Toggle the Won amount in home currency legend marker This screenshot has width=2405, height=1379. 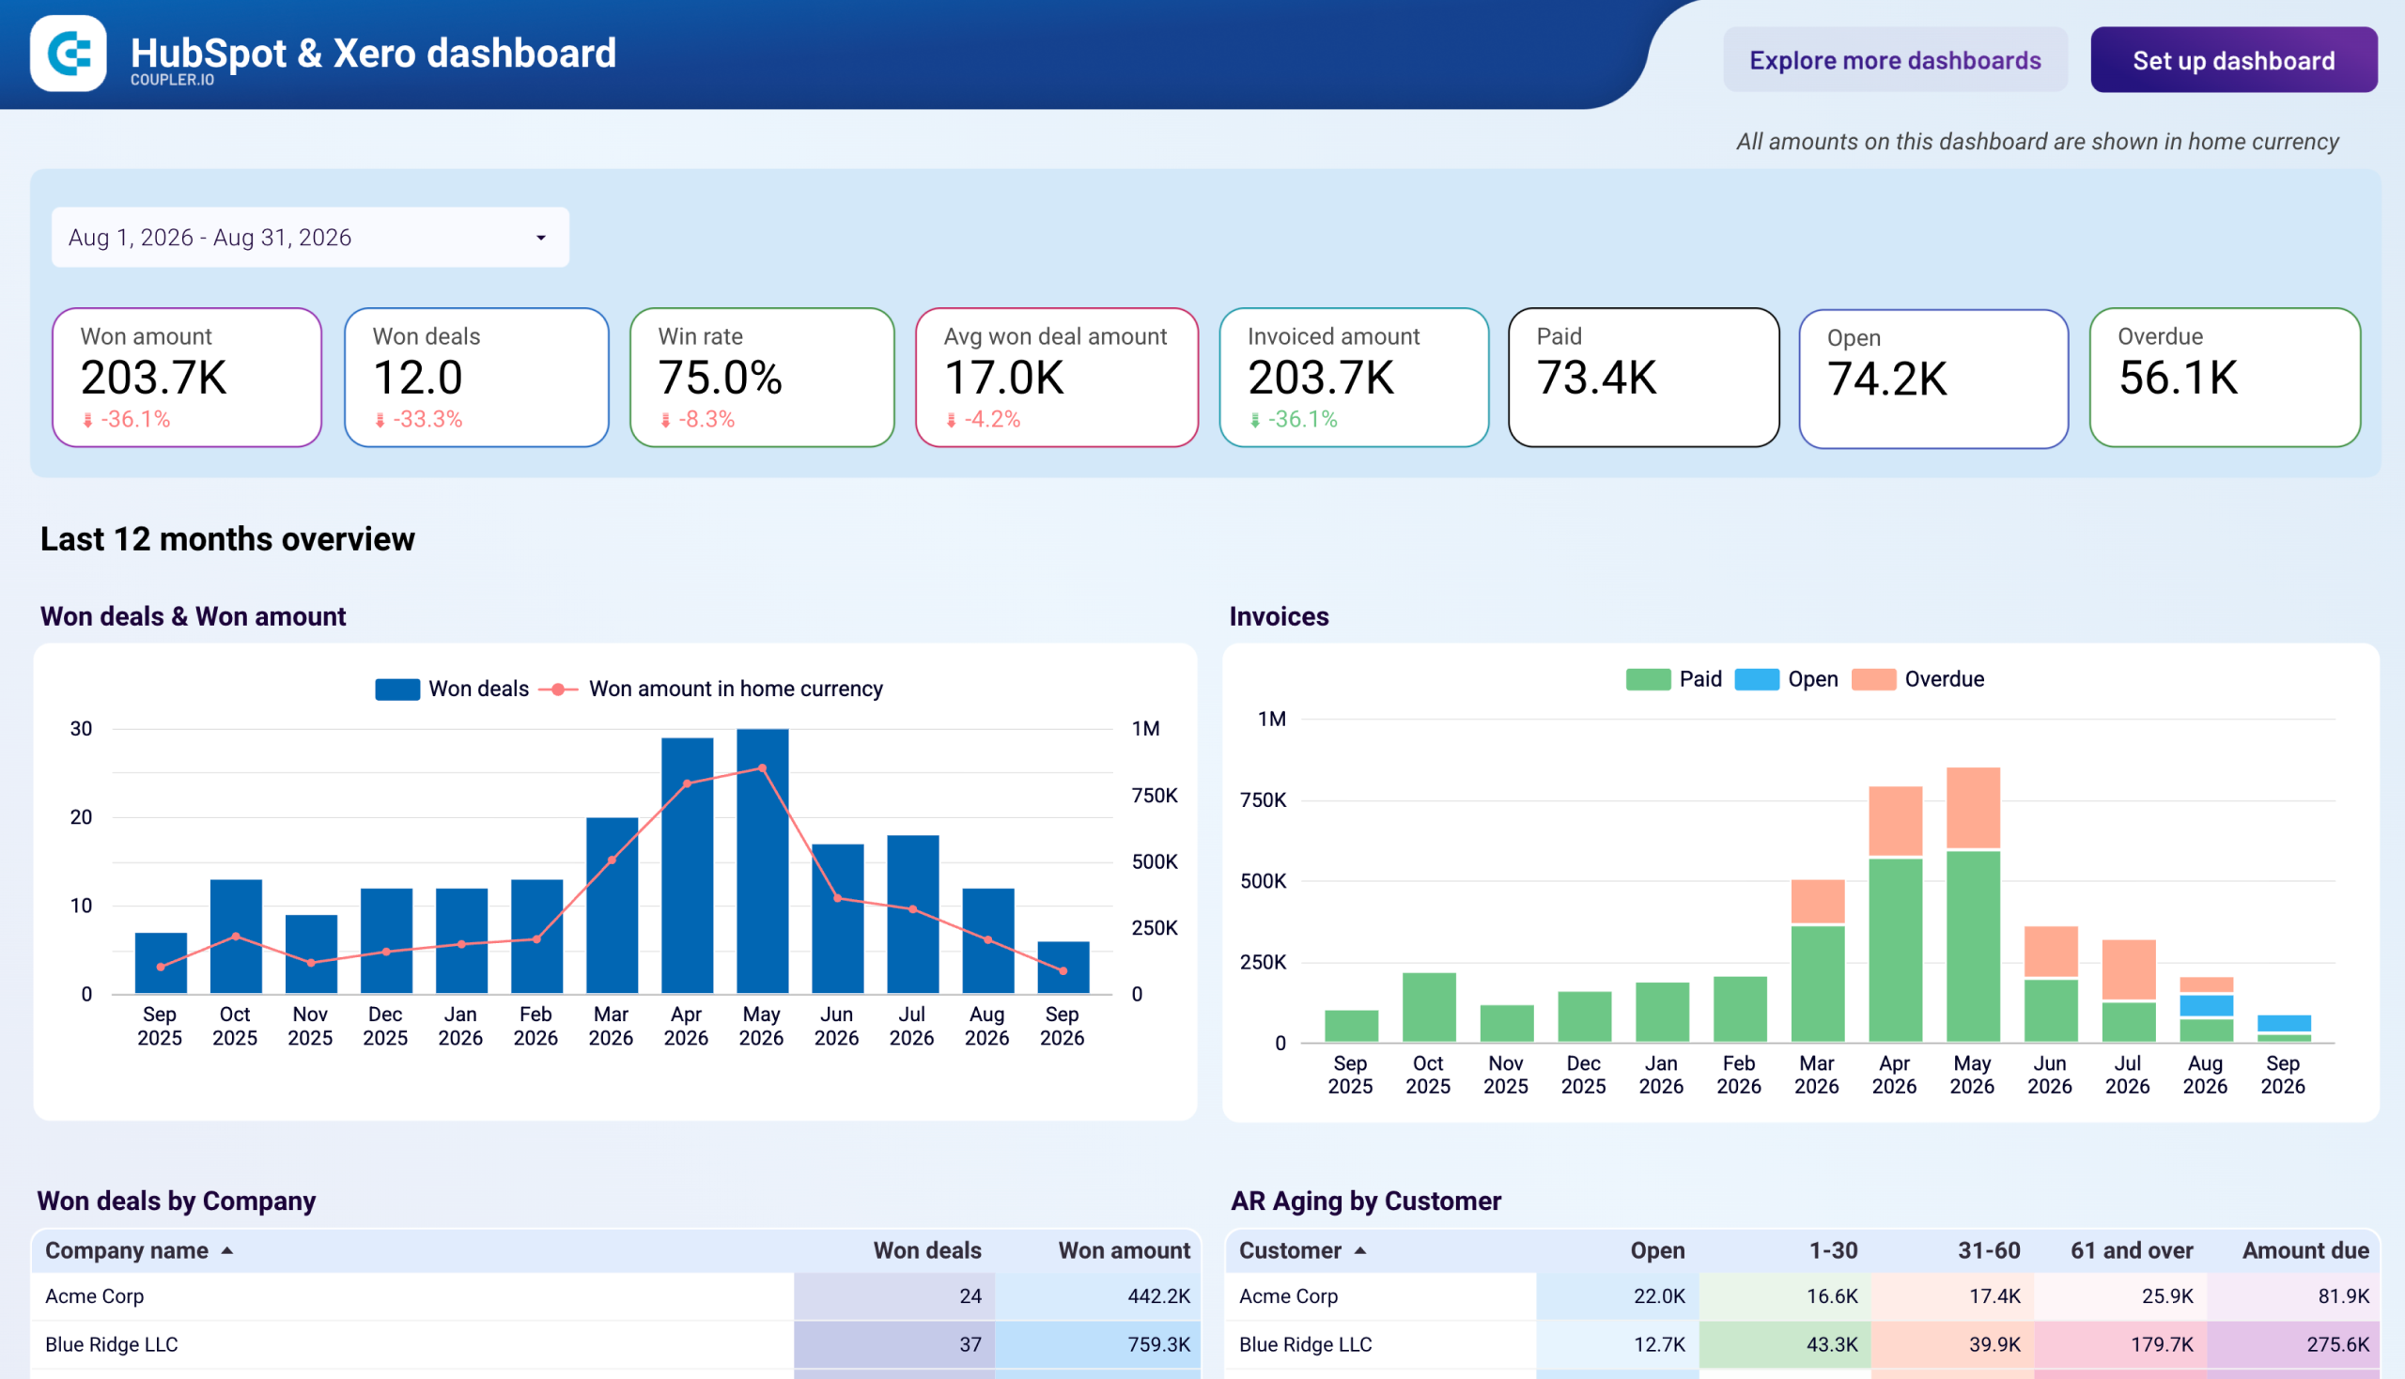click(x=558, y=689)
